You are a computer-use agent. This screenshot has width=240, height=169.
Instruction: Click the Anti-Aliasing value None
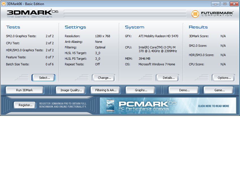click(x=99, y=42)
